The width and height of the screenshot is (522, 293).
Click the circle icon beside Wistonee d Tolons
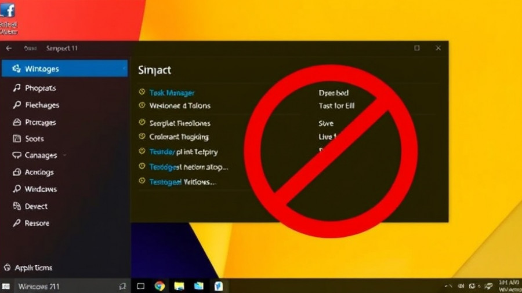(x=142, y=105)
